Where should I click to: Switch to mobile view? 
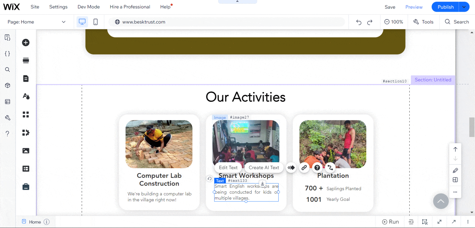[x=95, y=22]
